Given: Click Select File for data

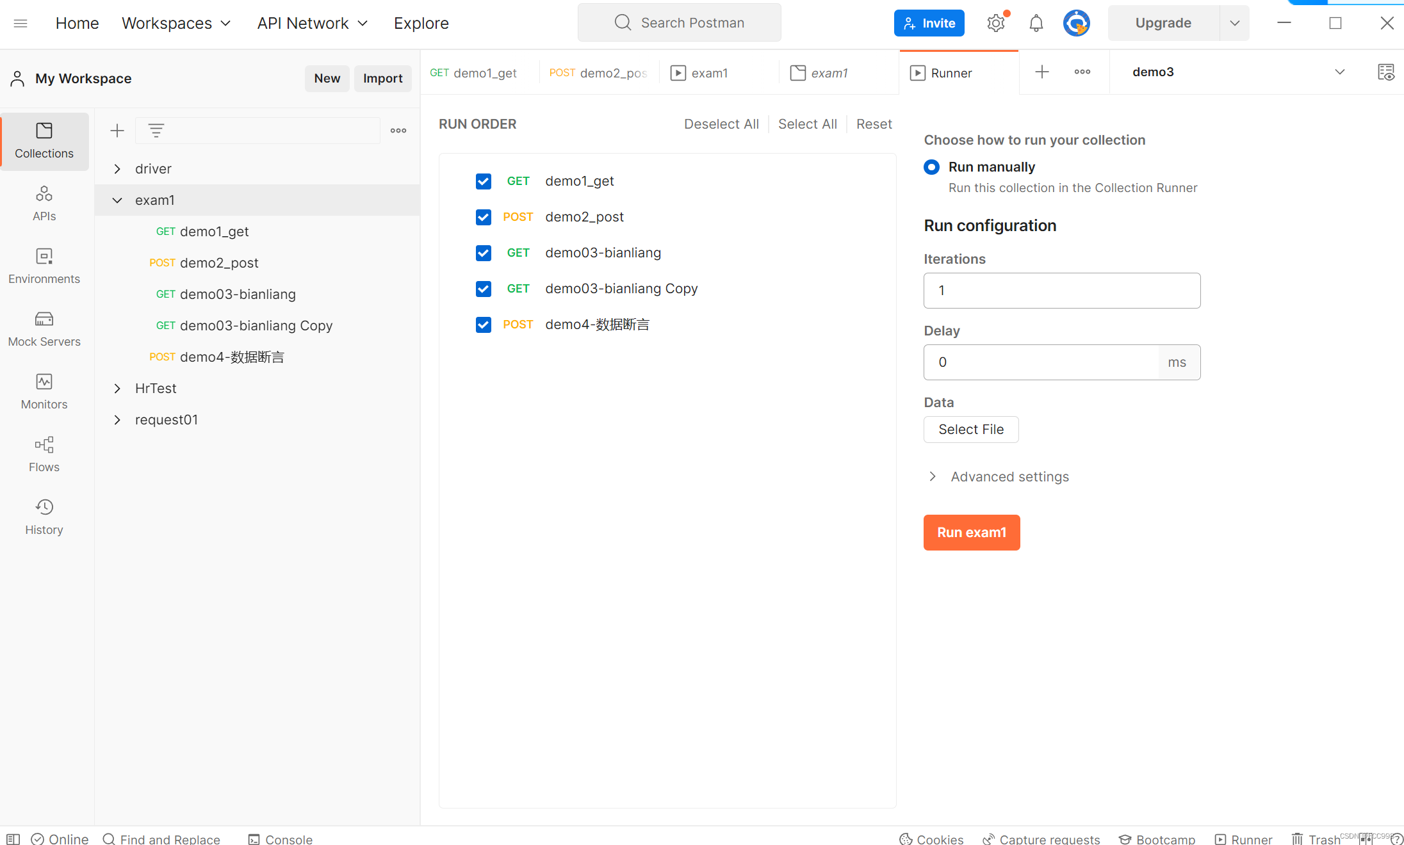Looking at the screenshot, I should (971, 430).
